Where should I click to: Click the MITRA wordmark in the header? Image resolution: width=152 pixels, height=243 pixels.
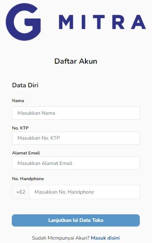(x=102, y=22)
